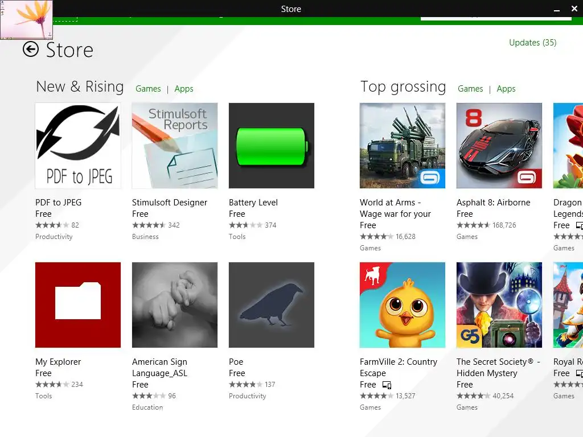Open the New & Rising section heading

coord(80,86)
